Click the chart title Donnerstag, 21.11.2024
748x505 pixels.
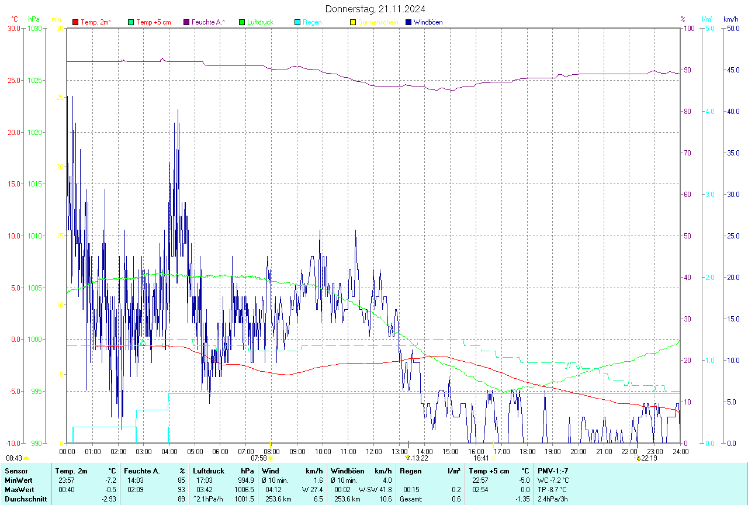(375, 9)
